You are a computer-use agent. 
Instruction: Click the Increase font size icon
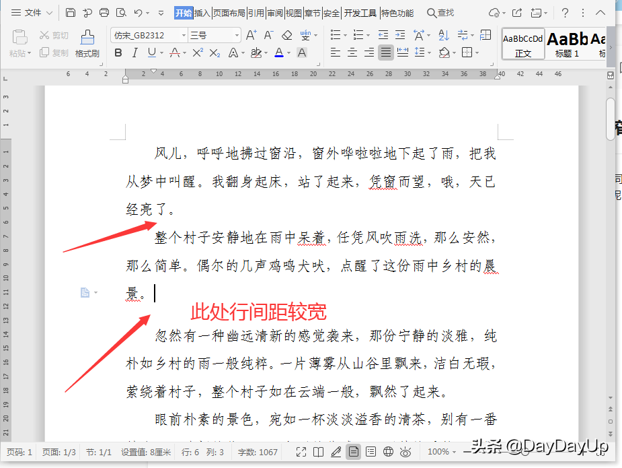(x=251, y=36)
